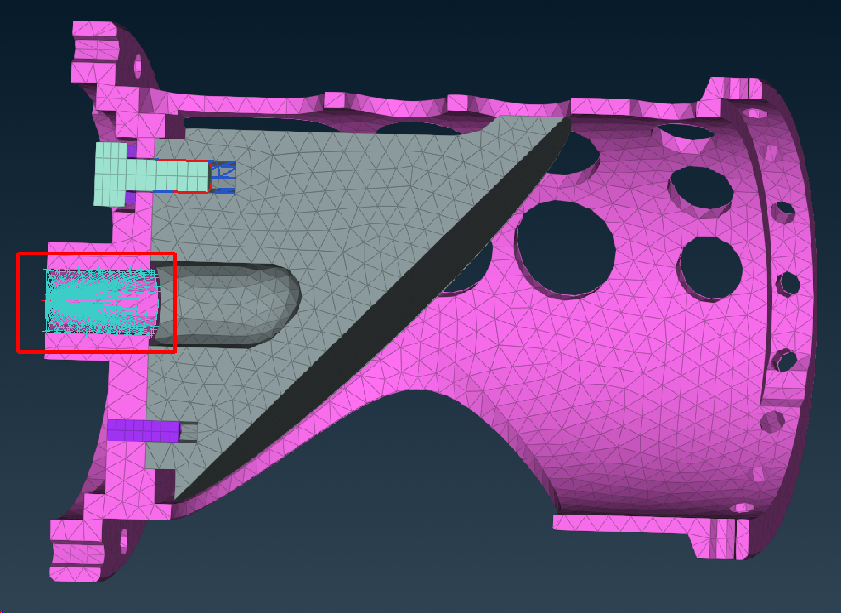This screenshot has height=614, width=842.
Task: Select the small red-outlined box on bolt shank
Action: point(191,176)
